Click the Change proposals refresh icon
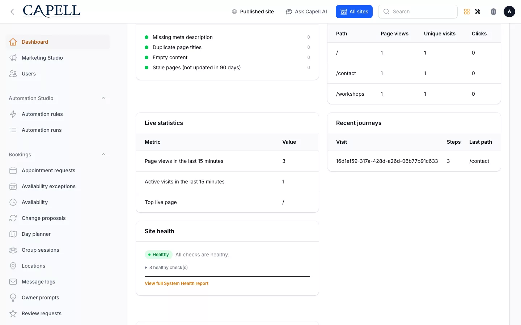 coord(13,218)
